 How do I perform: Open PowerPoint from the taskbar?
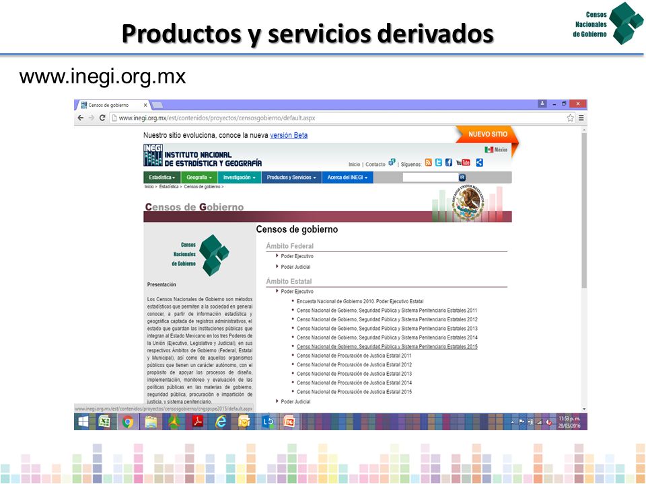pyautogui.click(x=289, y=422)
